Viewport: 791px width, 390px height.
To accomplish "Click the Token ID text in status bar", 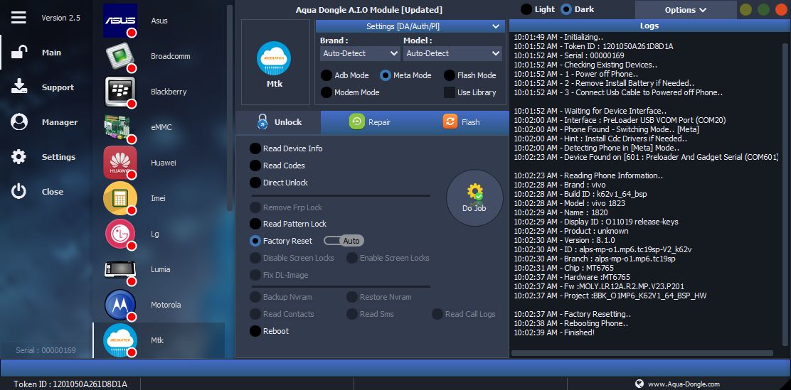I will (70, 384).
